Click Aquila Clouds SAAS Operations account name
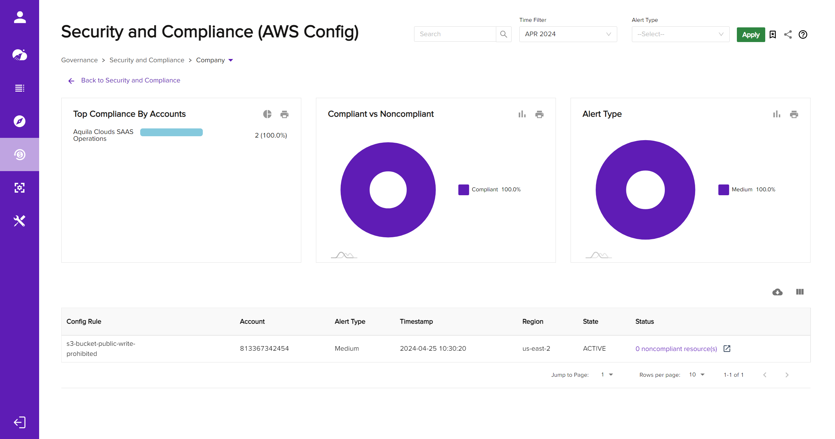Screen dimensions: 835x439 (103, 135)
